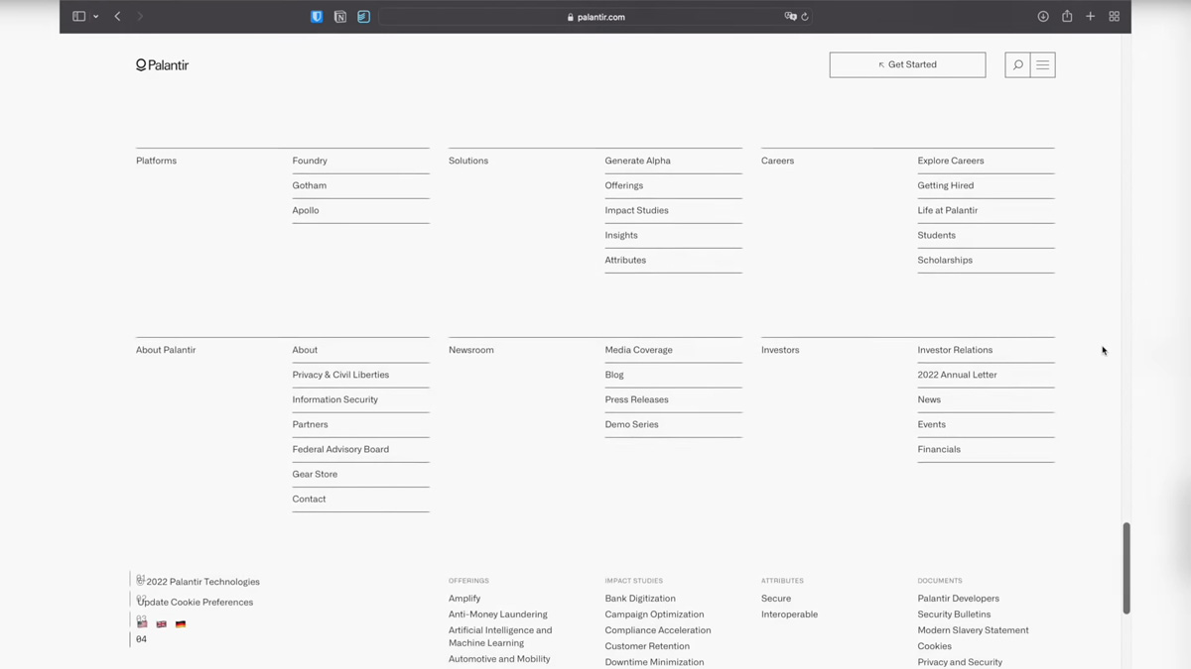Open Investor Relations link
Screen dimensions: 1191x669
(x=955, y=350)
